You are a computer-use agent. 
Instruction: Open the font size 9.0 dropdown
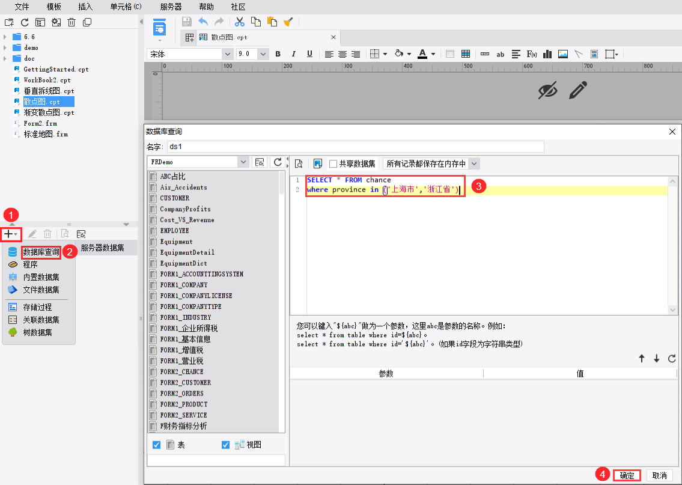click(263, 54)
